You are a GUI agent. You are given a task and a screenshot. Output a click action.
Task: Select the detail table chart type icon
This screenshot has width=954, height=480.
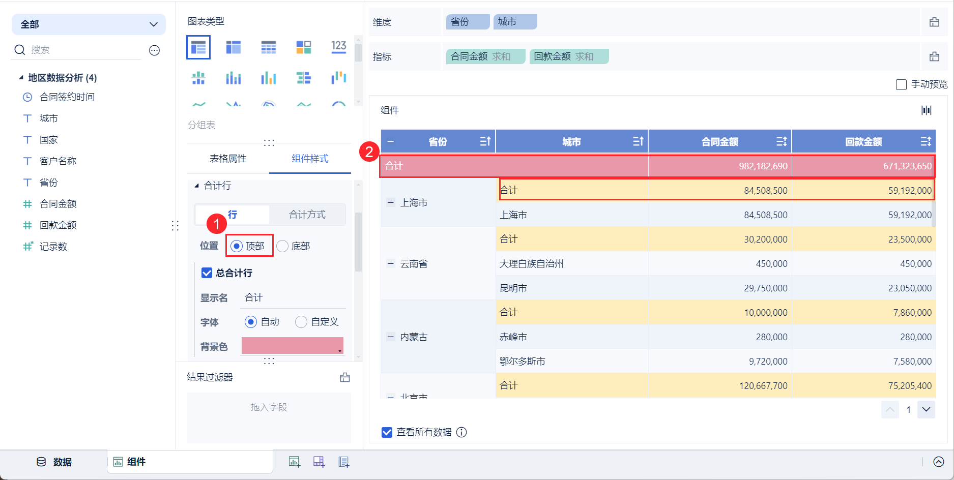(269, 47)
